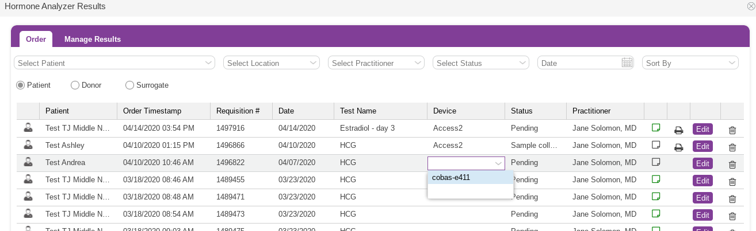Image resolution: width=756 pixels, height=231 pixels.
Task: Expand the Select Location dropdown
Action: coord(272,63)
